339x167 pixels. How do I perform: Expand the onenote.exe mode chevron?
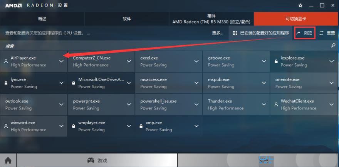[331, 83]
